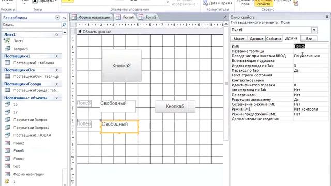Collapse the Поставщики1 group
The image size is (331, 186).
(x=56, y=56)
